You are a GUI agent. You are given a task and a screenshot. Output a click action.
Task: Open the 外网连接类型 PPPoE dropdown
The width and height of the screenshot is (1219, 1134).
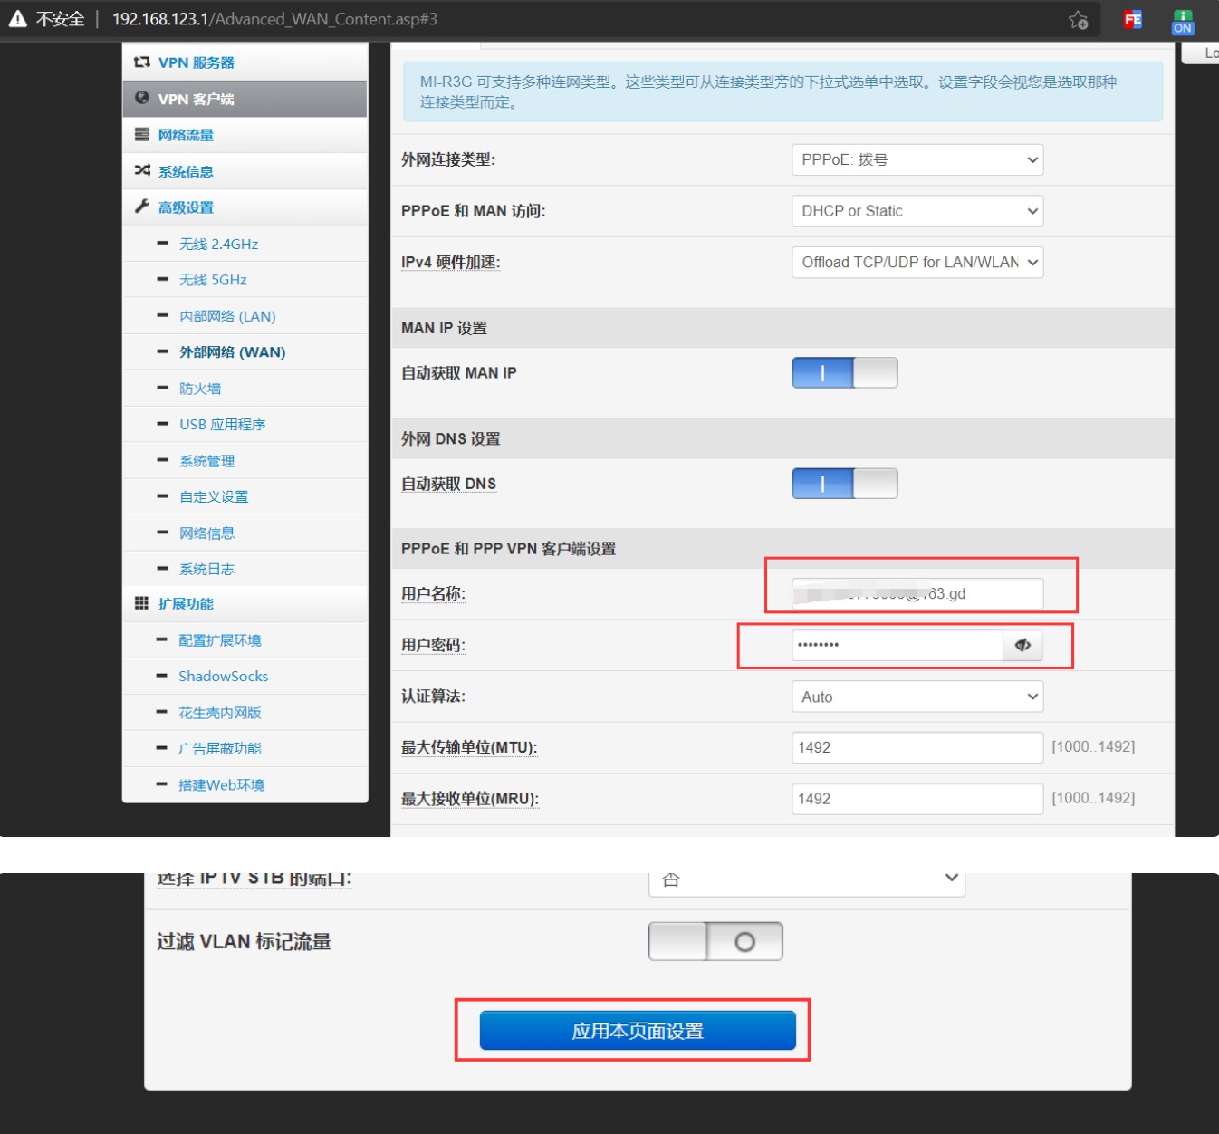917,159
